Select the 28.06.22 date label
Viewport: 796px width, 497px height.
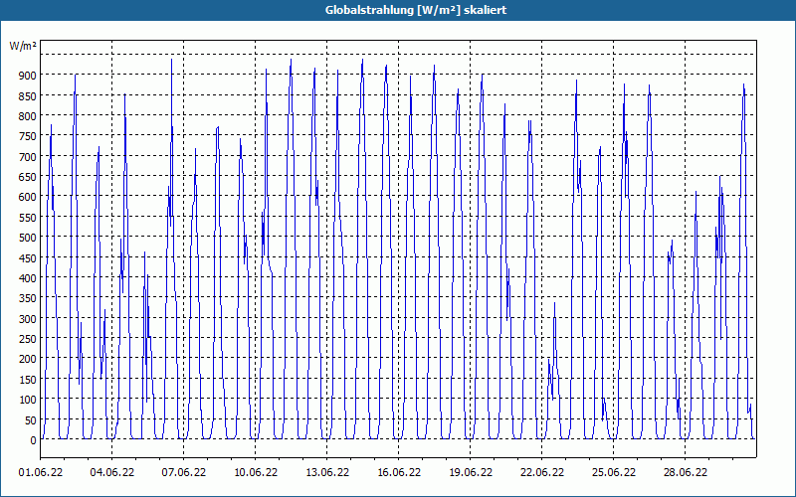tap(685, 472)
